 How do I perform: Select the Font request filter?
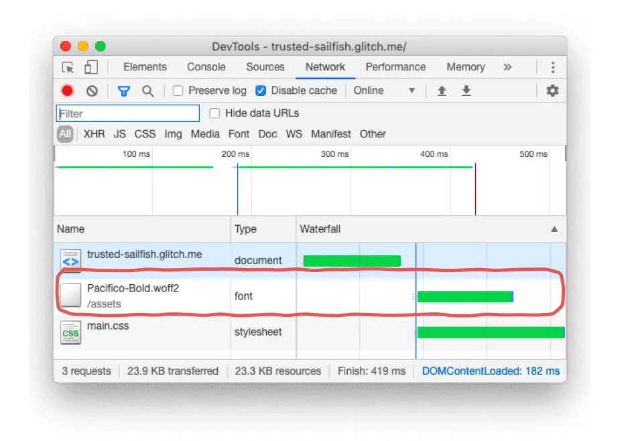pos(239,134)
